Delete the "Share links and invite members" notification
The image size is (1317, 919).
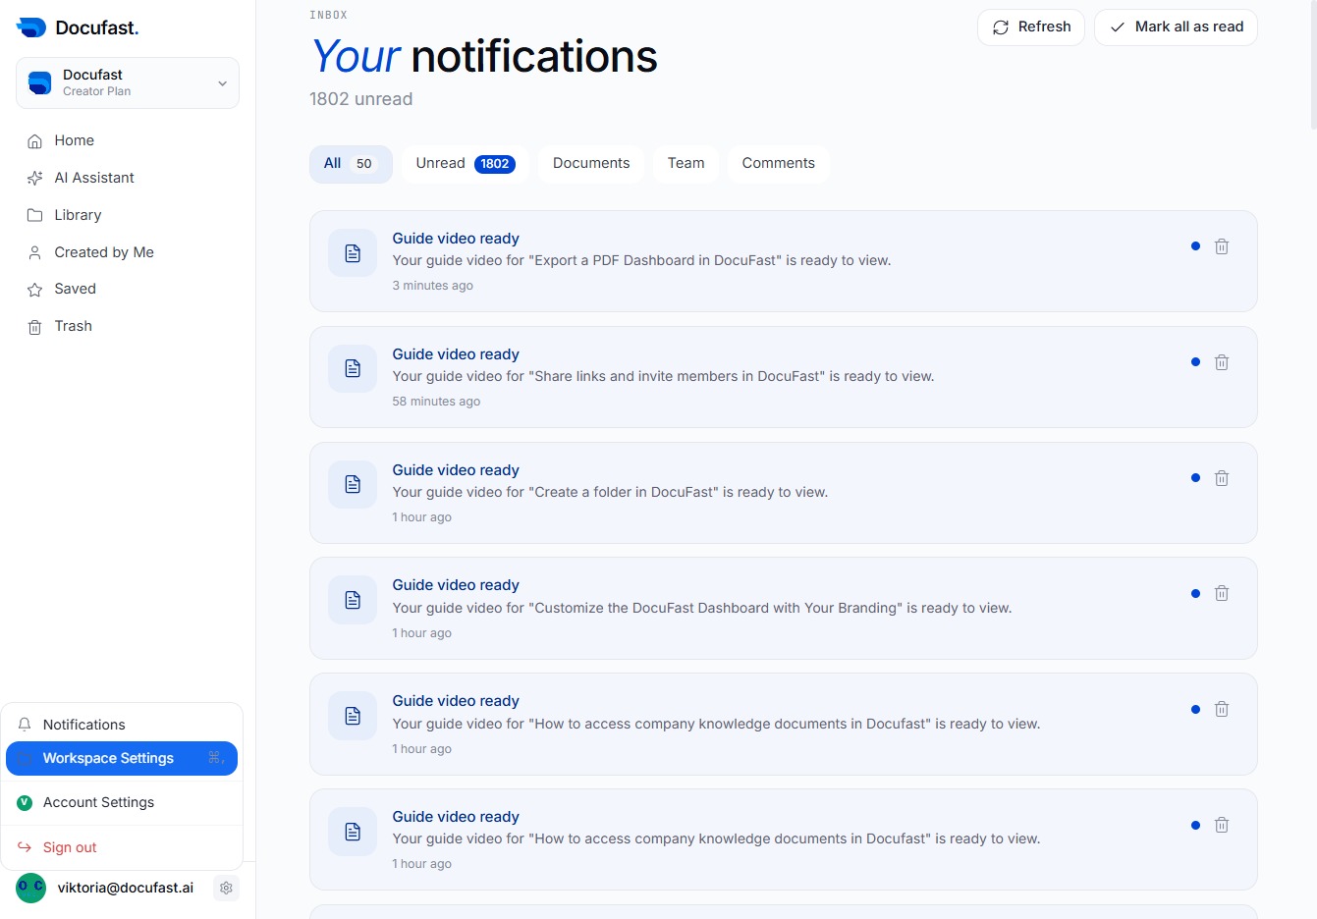1222,362
